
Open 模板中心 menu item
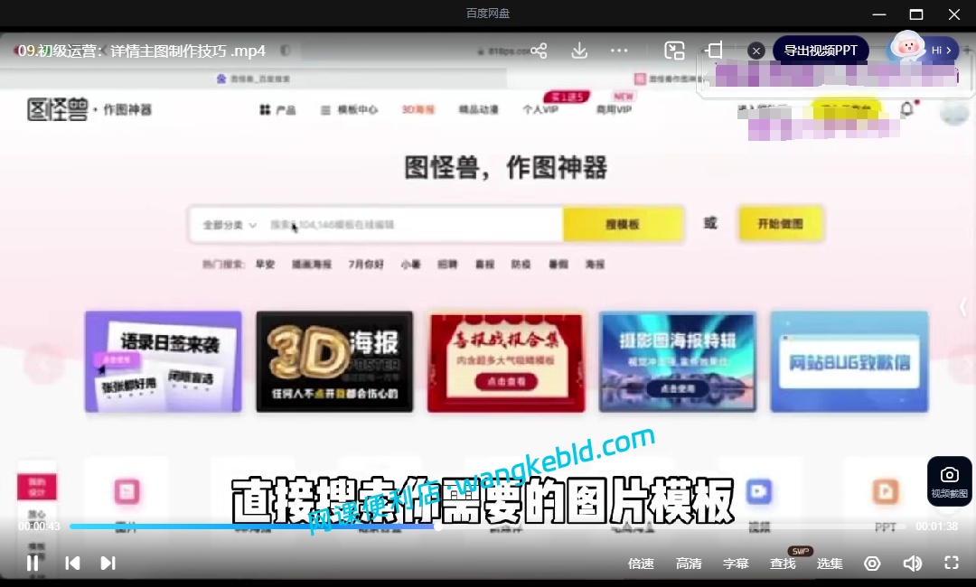pyautogui.click(x=349, y=109)
